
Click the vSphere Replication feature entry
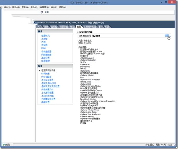(88, 60)
